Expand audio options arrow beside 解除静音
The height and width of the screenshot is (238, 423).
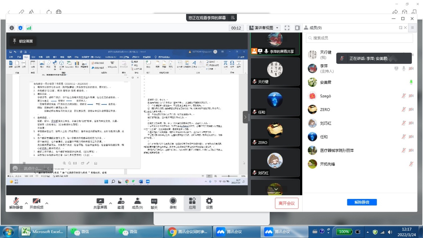click(26, 203)
